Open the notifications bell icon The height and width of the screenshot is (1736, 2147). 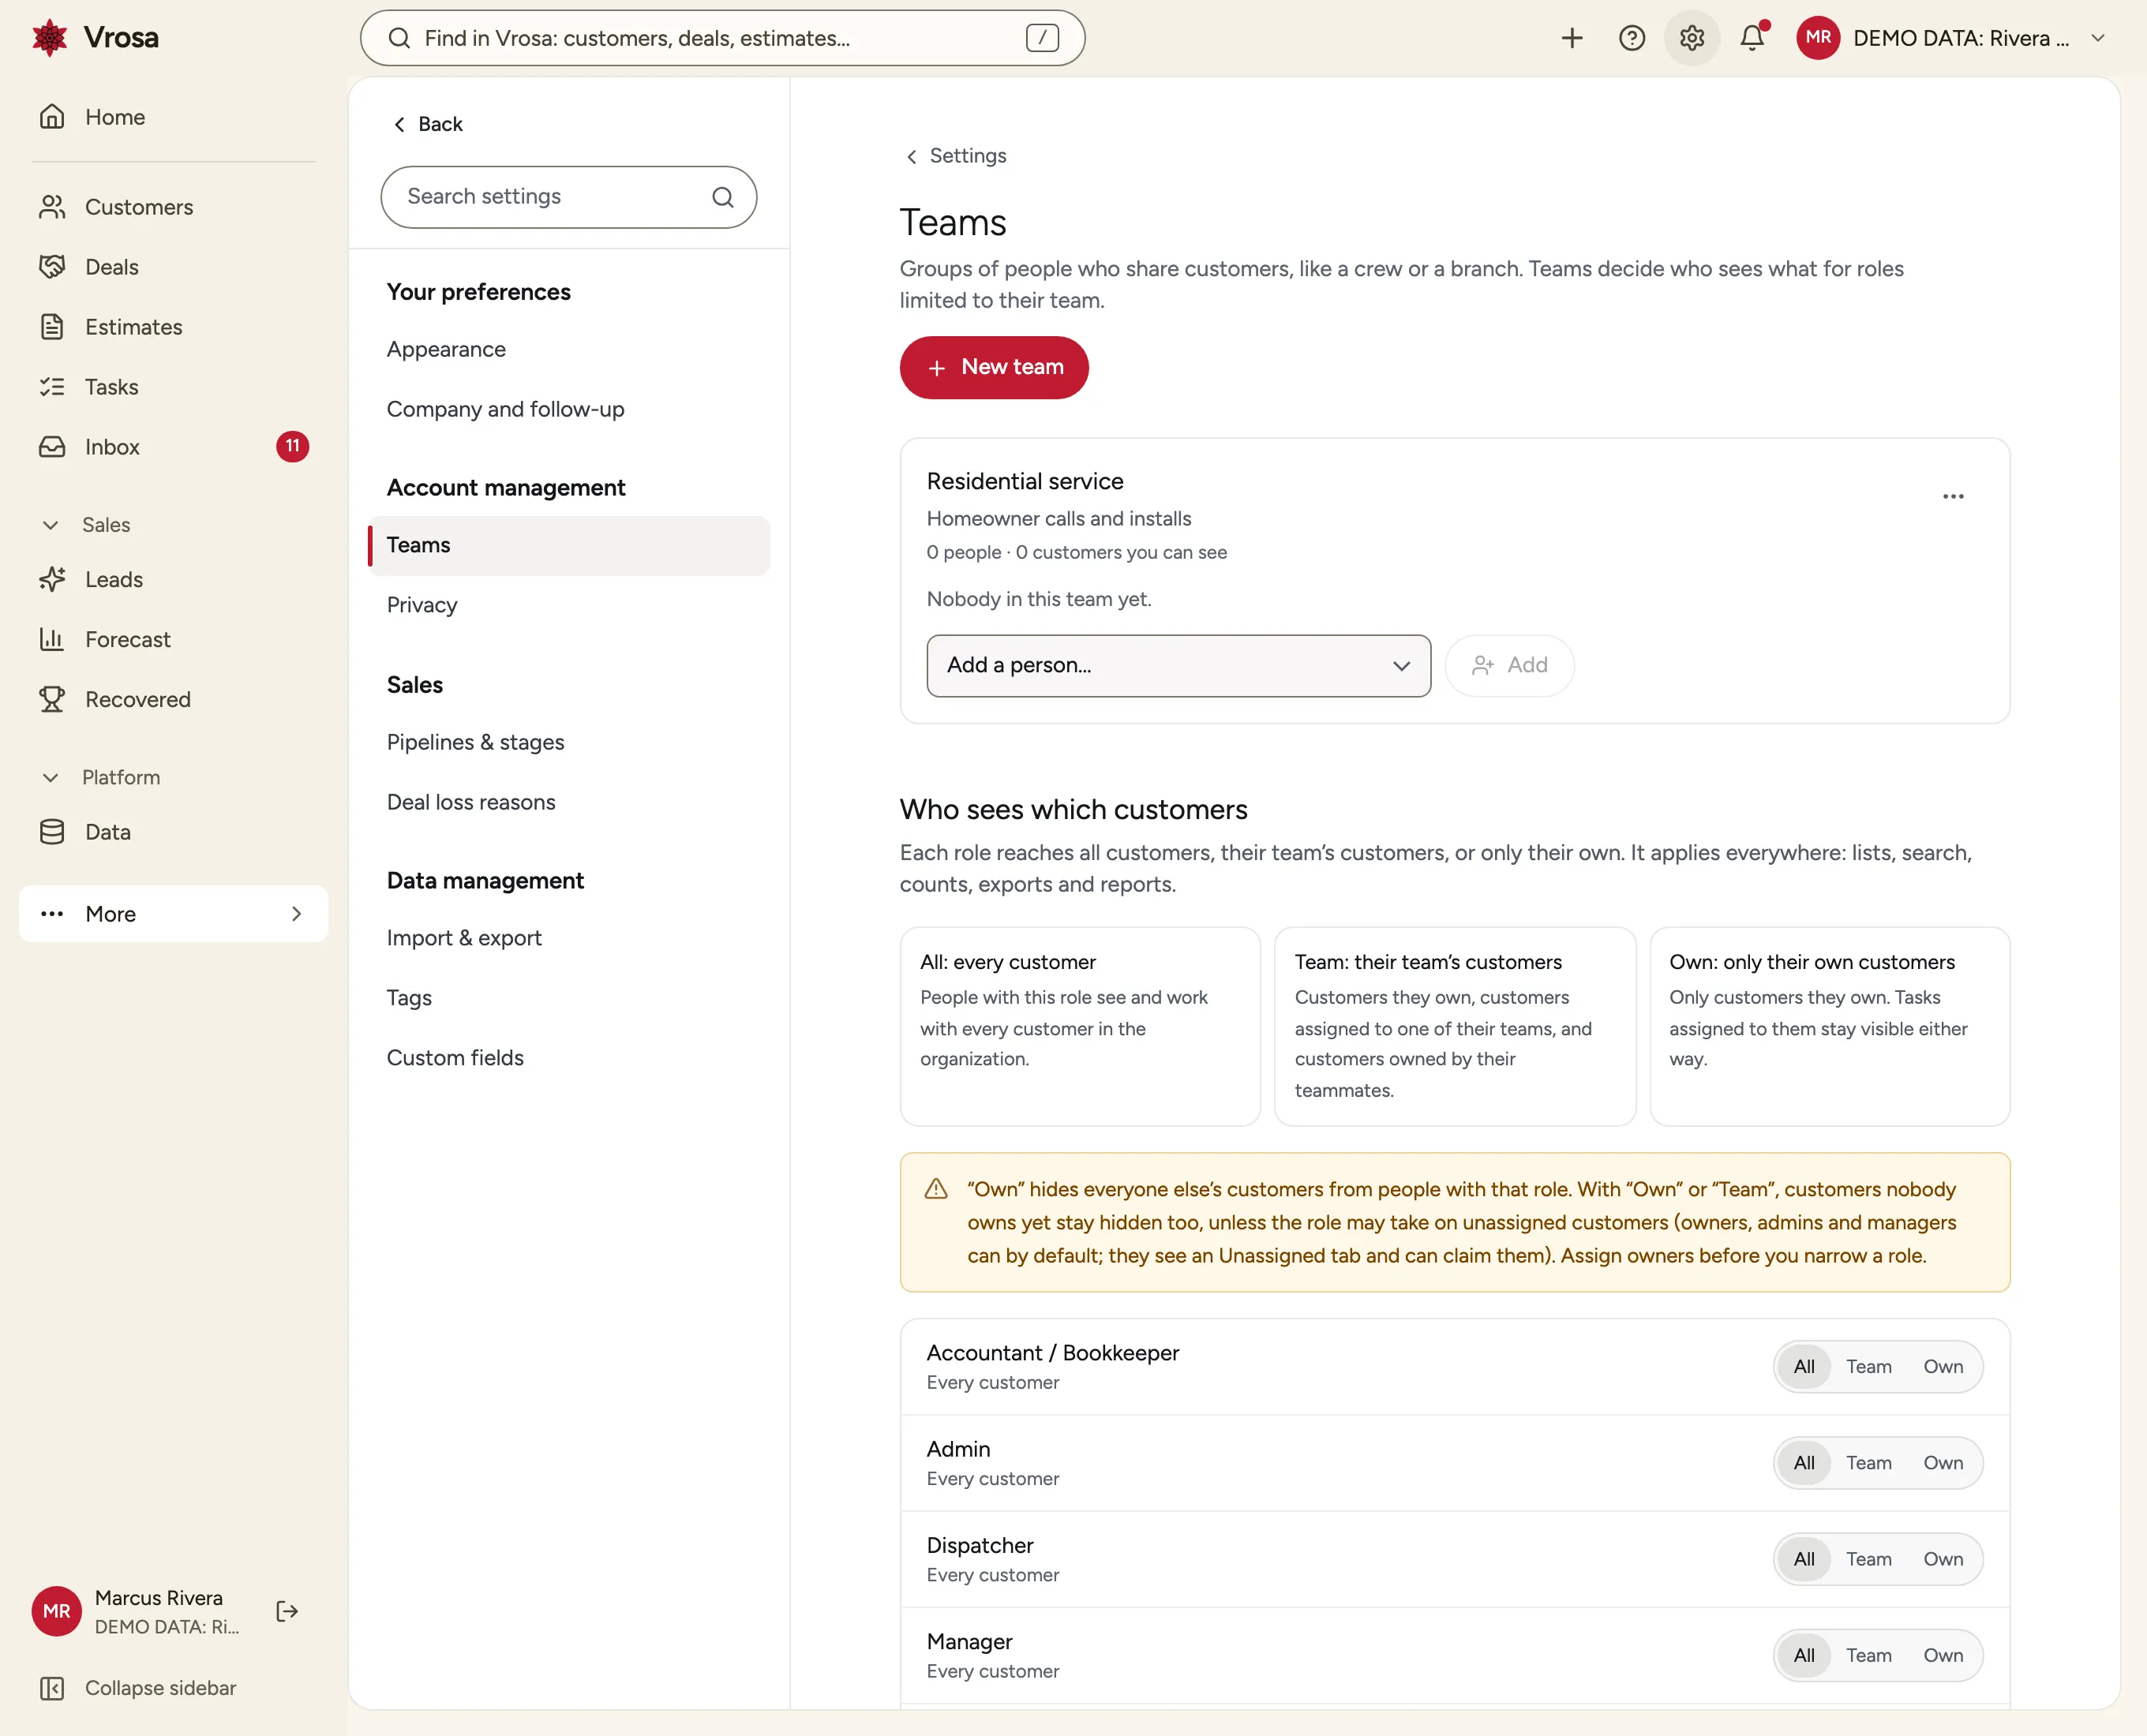pyautogui.click(x=1752, y=38)
